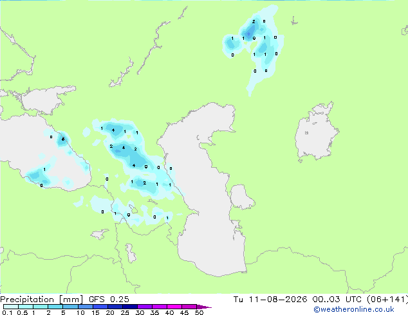Click the 45–50 mm legend swatch
This screenshot has width=408, height=315.
[189, 307]
